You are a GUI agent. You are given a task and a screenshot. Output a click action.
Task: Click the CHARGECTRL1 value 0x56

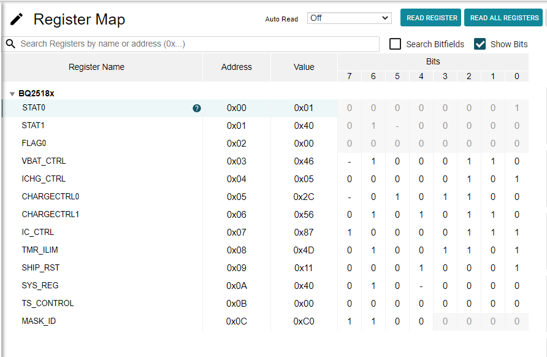click(x=304, y=215)
